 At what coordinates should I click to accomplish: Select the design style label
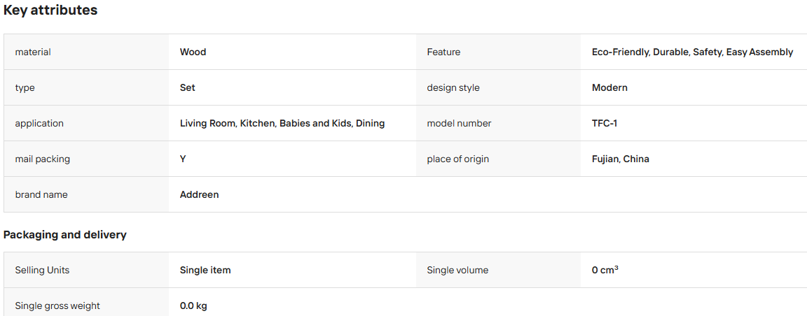click(x=453, y=88)
